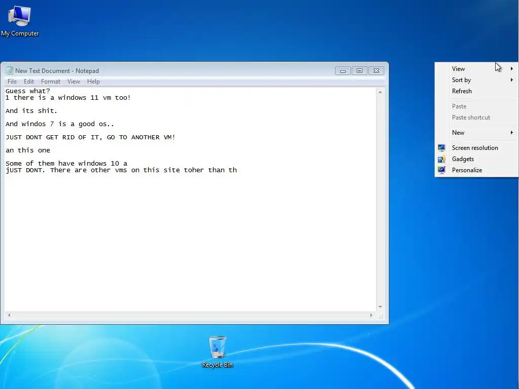Viewport: 519px width, 389px height.
Task: Click the line "an this one"
Action: (x=28, y=150)
